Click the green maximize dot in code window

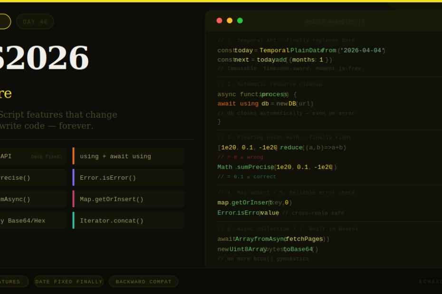click(x=240, y=20)
